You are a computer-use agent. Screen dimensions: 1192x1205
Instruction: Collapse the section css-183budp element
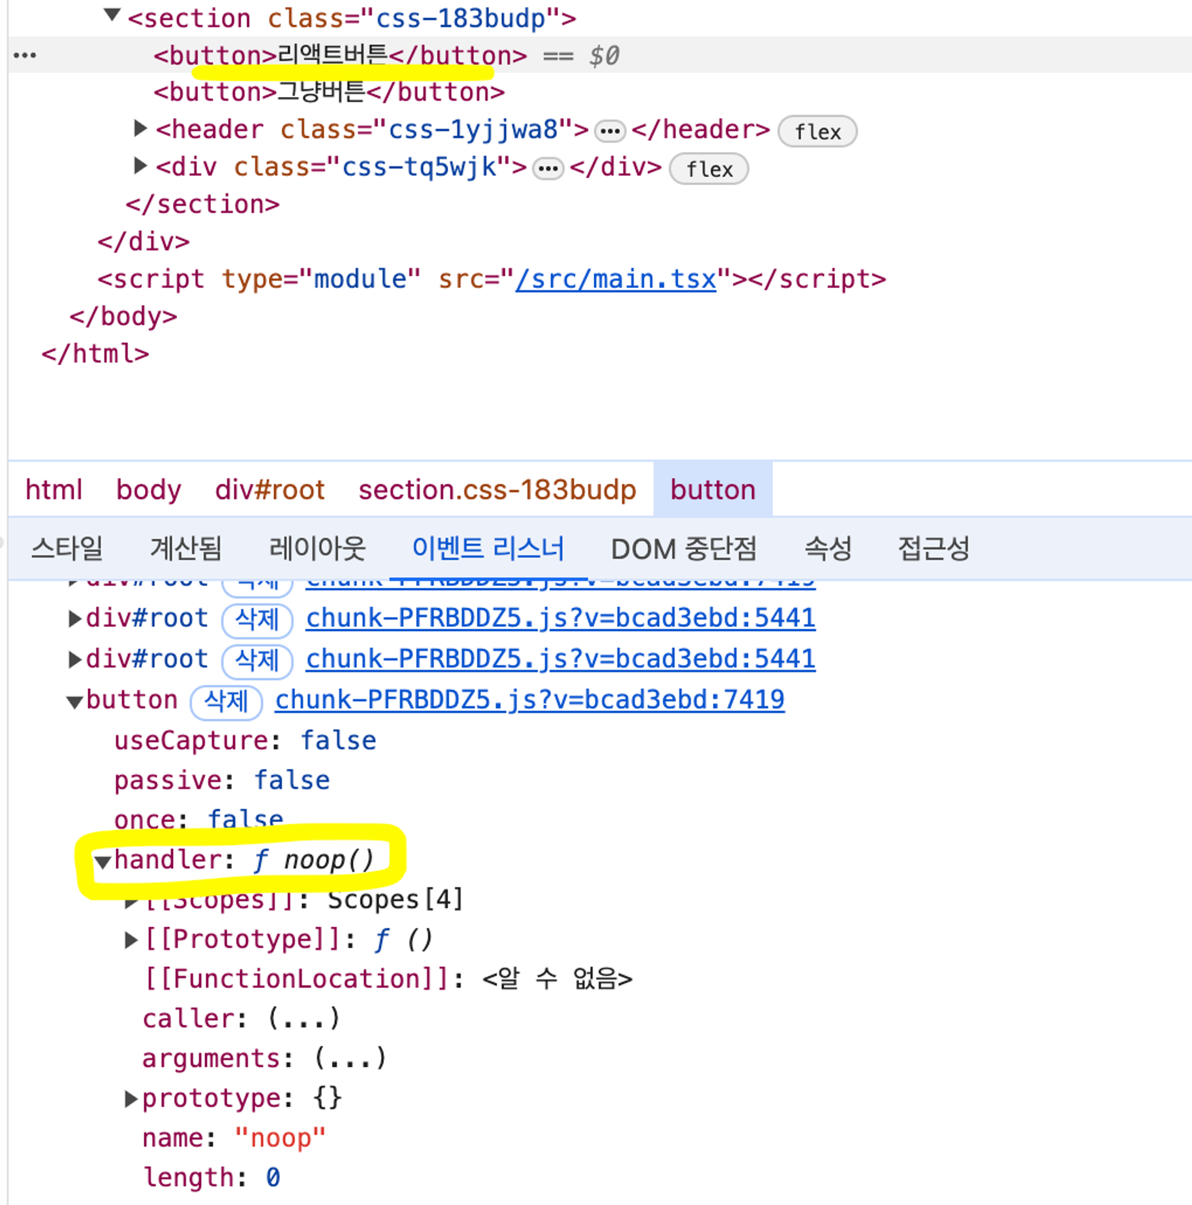tap(111, 15)
